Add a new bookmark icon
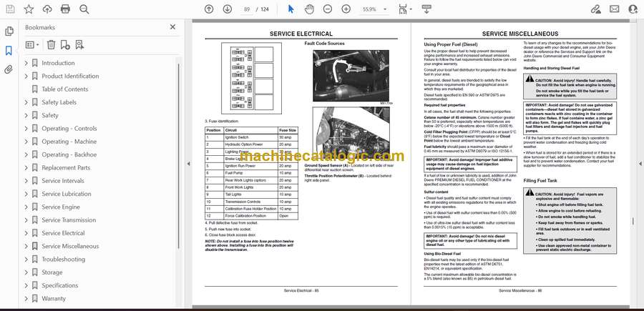The height and width of the screenshot is (311, 644). click(65, 45)
